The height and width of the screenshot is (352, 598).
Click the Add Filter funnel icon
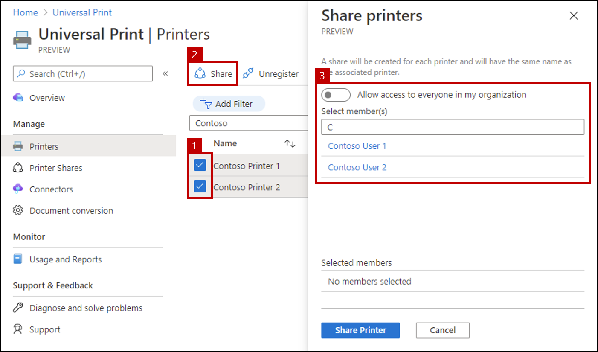point(206,104)
